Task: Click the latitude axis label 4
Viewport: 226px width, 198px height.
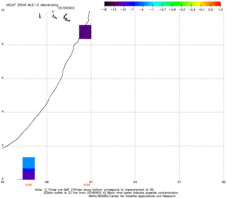Action: 2,111
